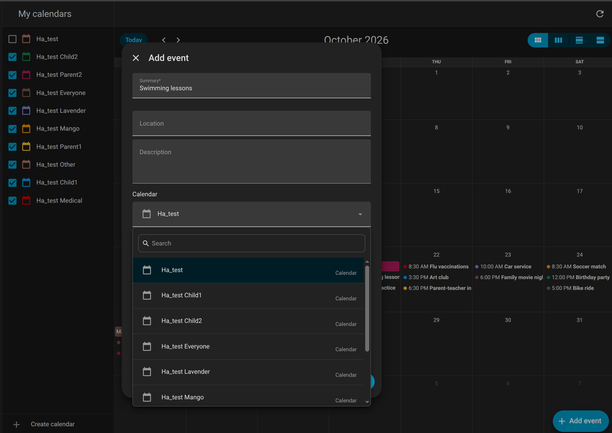Select Ha_test Lavender in dropdown list
Viewport: 612px width, 433px height.
click(248, 372)
